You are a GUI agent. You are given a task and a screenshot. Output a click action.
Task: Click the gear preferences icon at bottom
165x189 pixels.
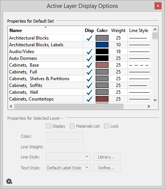[9, 181]
